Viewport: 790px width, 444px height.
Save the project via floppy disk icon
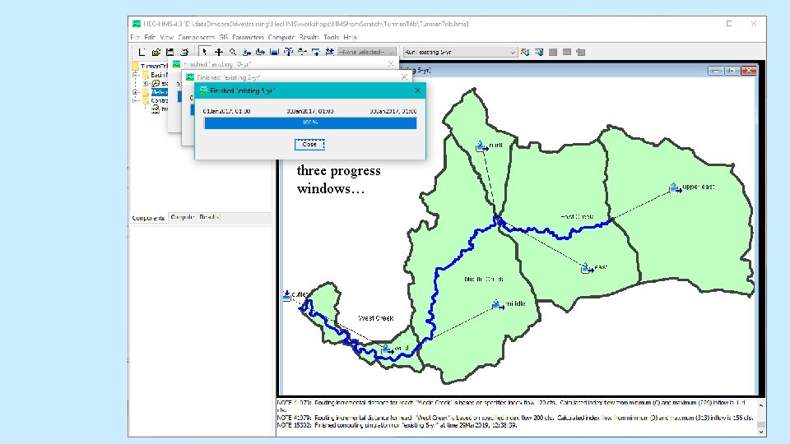pyautogui.click(x=170, y=52)
